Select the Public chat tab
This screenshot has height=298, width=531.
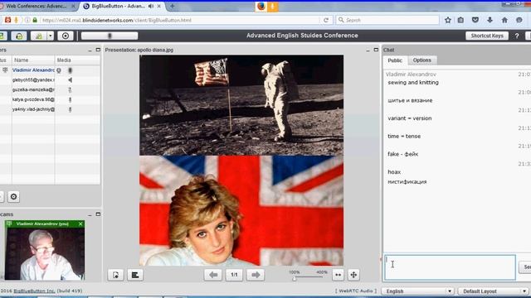point(395,60)
